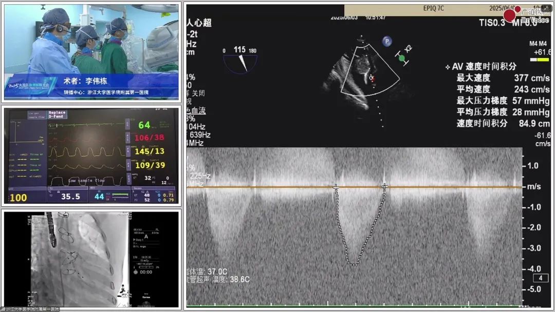The height and width of the screenshot is (312, 555).
Task: Click the temperature 35.5 tile
Action: click(70, 197)
